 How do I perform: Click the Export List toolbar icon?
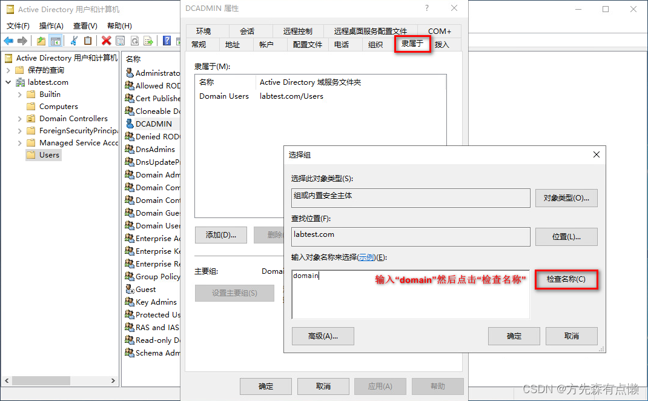148,41
